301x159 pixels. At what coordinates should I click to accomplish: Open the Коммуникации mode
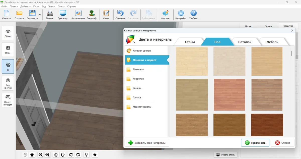point(8,100)
